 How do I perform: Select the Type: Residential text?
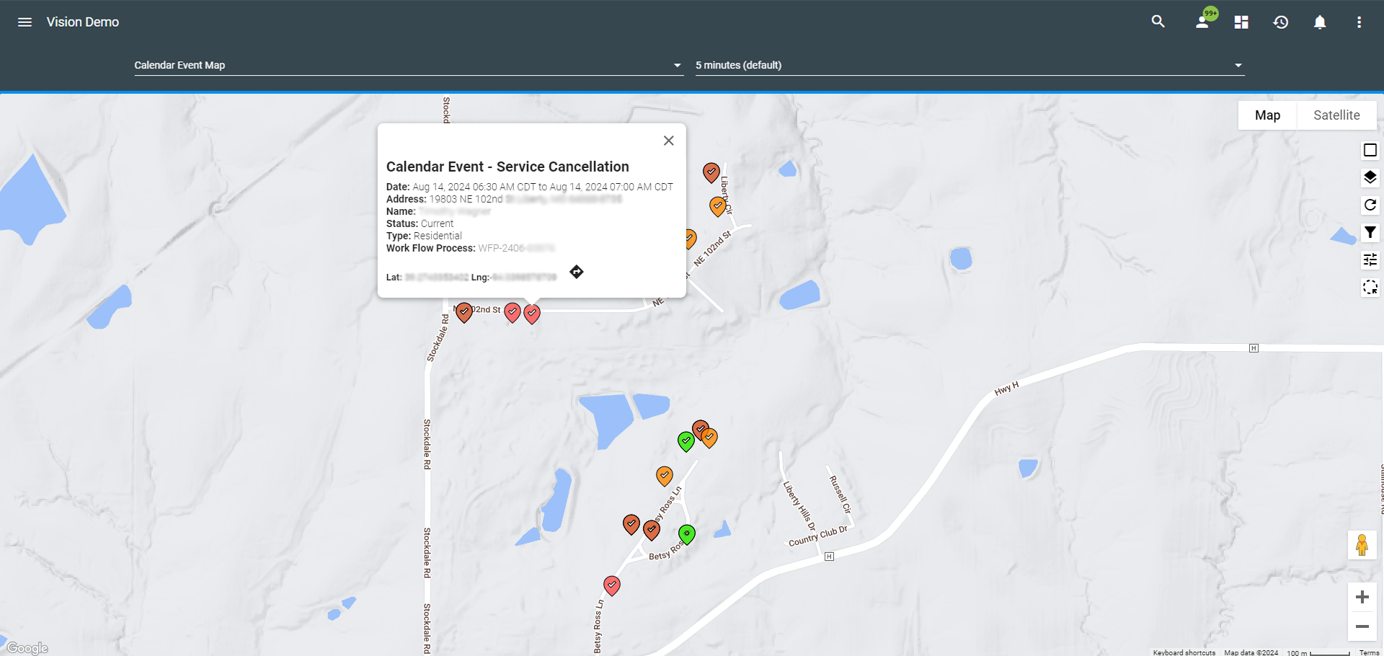[x=424, y=236]
